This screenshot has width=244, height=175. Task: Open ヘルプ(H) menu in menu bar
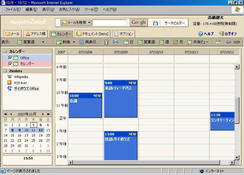(109, 9)
